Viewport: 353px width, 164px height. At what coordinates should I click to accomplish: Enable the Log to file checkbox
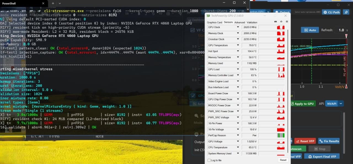point(209,160)
